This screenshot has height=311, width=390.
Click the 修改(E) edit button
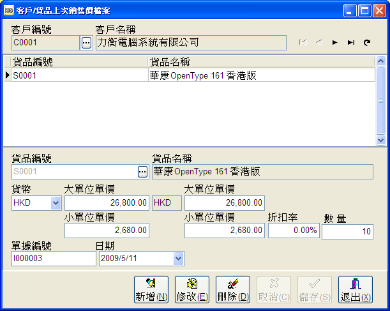[x=192, y=289]
